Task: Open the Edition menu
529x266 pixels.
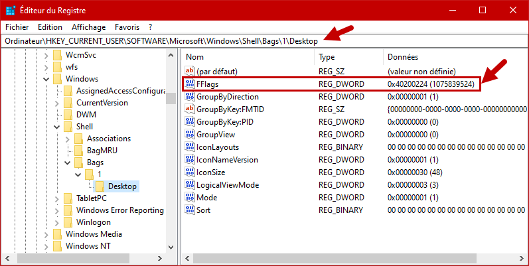Action: [50, 27]
